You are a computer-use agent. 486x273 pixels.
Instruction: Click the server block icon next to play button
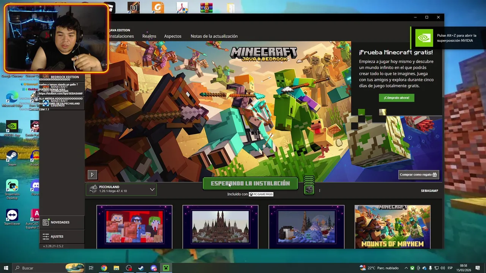(x=309, y=185)
